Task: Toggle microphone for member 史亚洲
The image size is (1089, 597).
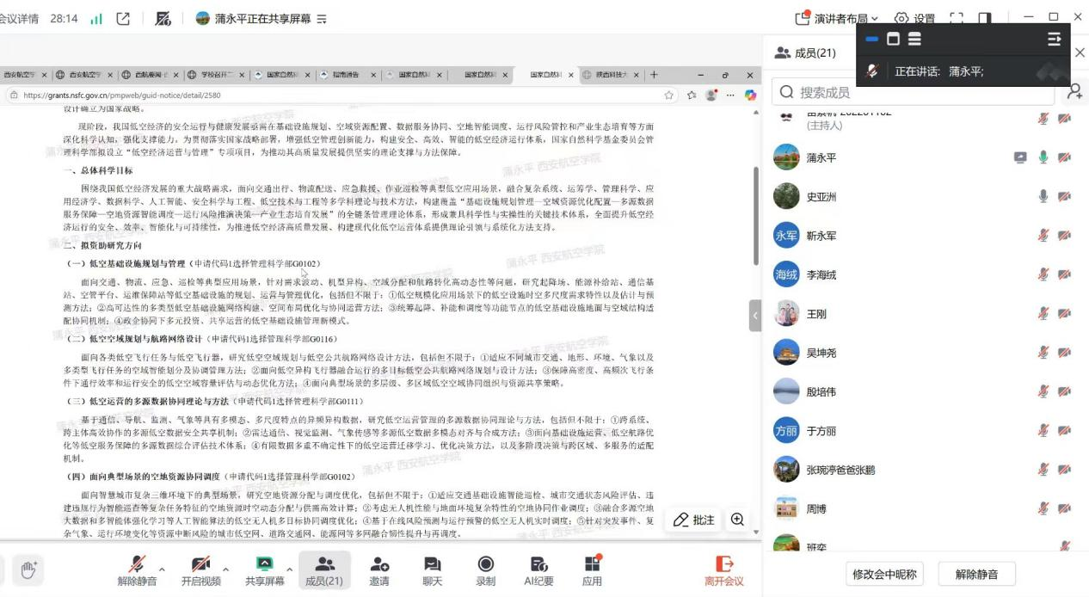Action: (1043, 196)
